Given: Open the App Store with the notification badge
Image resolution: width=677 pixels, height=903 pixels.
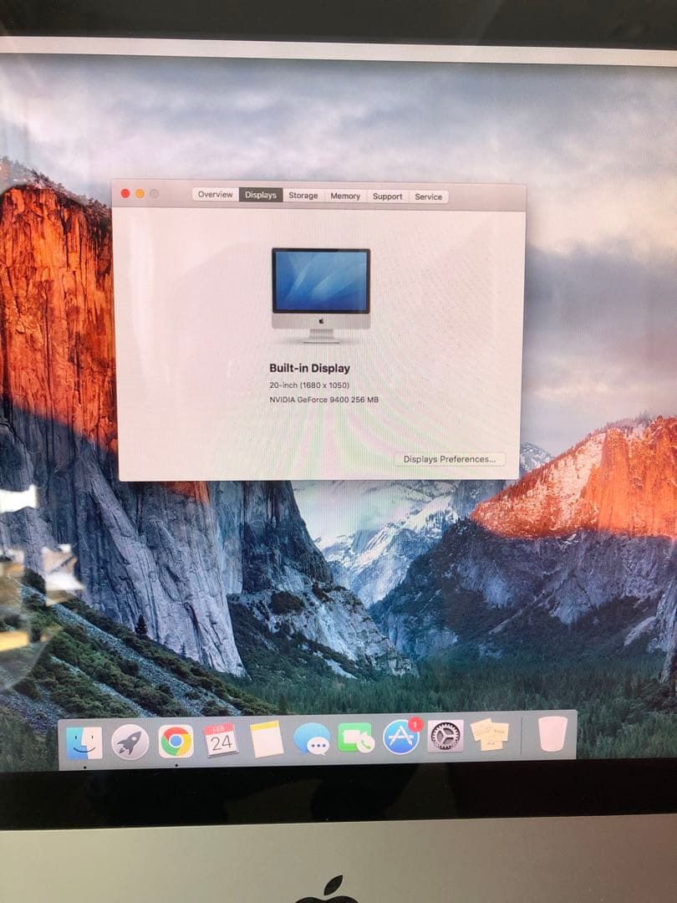Looking at the screenshot, I should tap(400, 739).
